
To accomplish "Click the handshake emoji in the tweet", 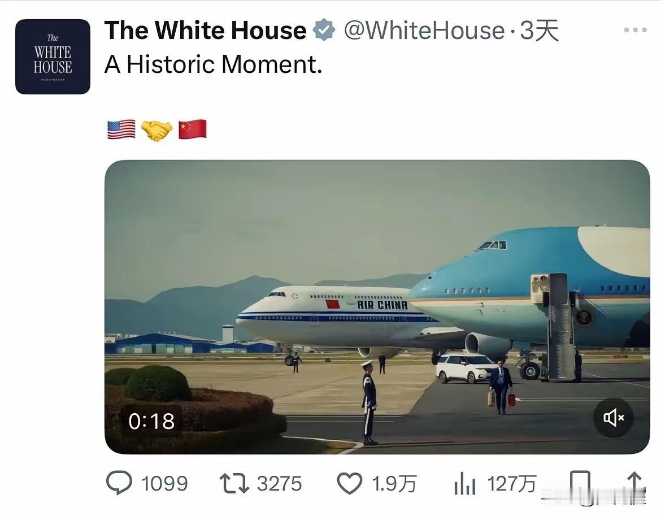I will click(156, 129).
